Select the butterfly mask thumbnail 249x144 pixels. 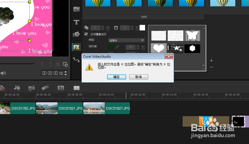[192, 36]
